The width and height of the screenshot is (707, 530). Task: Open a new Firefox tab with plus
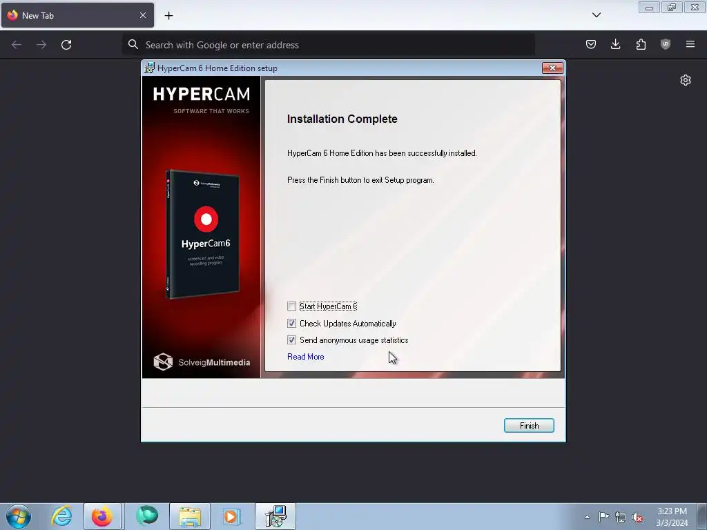pos(168,16)
